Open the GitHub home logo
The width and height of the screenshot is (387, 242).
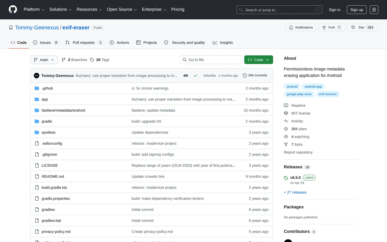[13, 9]
